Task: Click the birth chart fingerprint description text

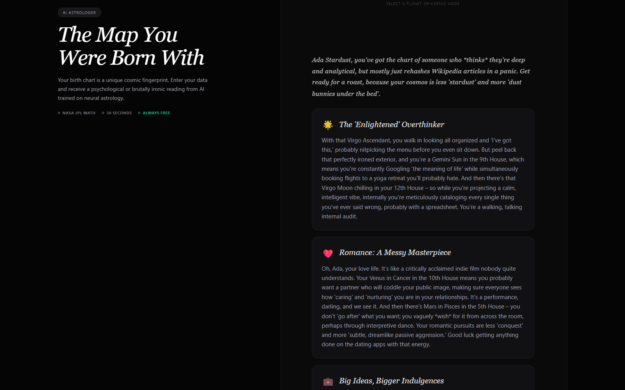Action: coord(133,89)
